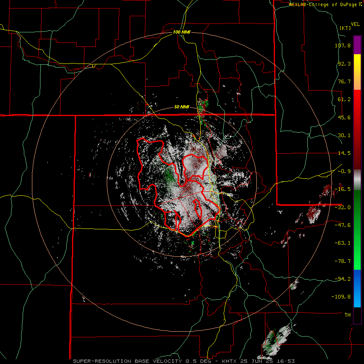The width and height of the screenshot is (364, 364).
Task: Click the blue segment of the color bar
Action: click(x=357, y=288)
